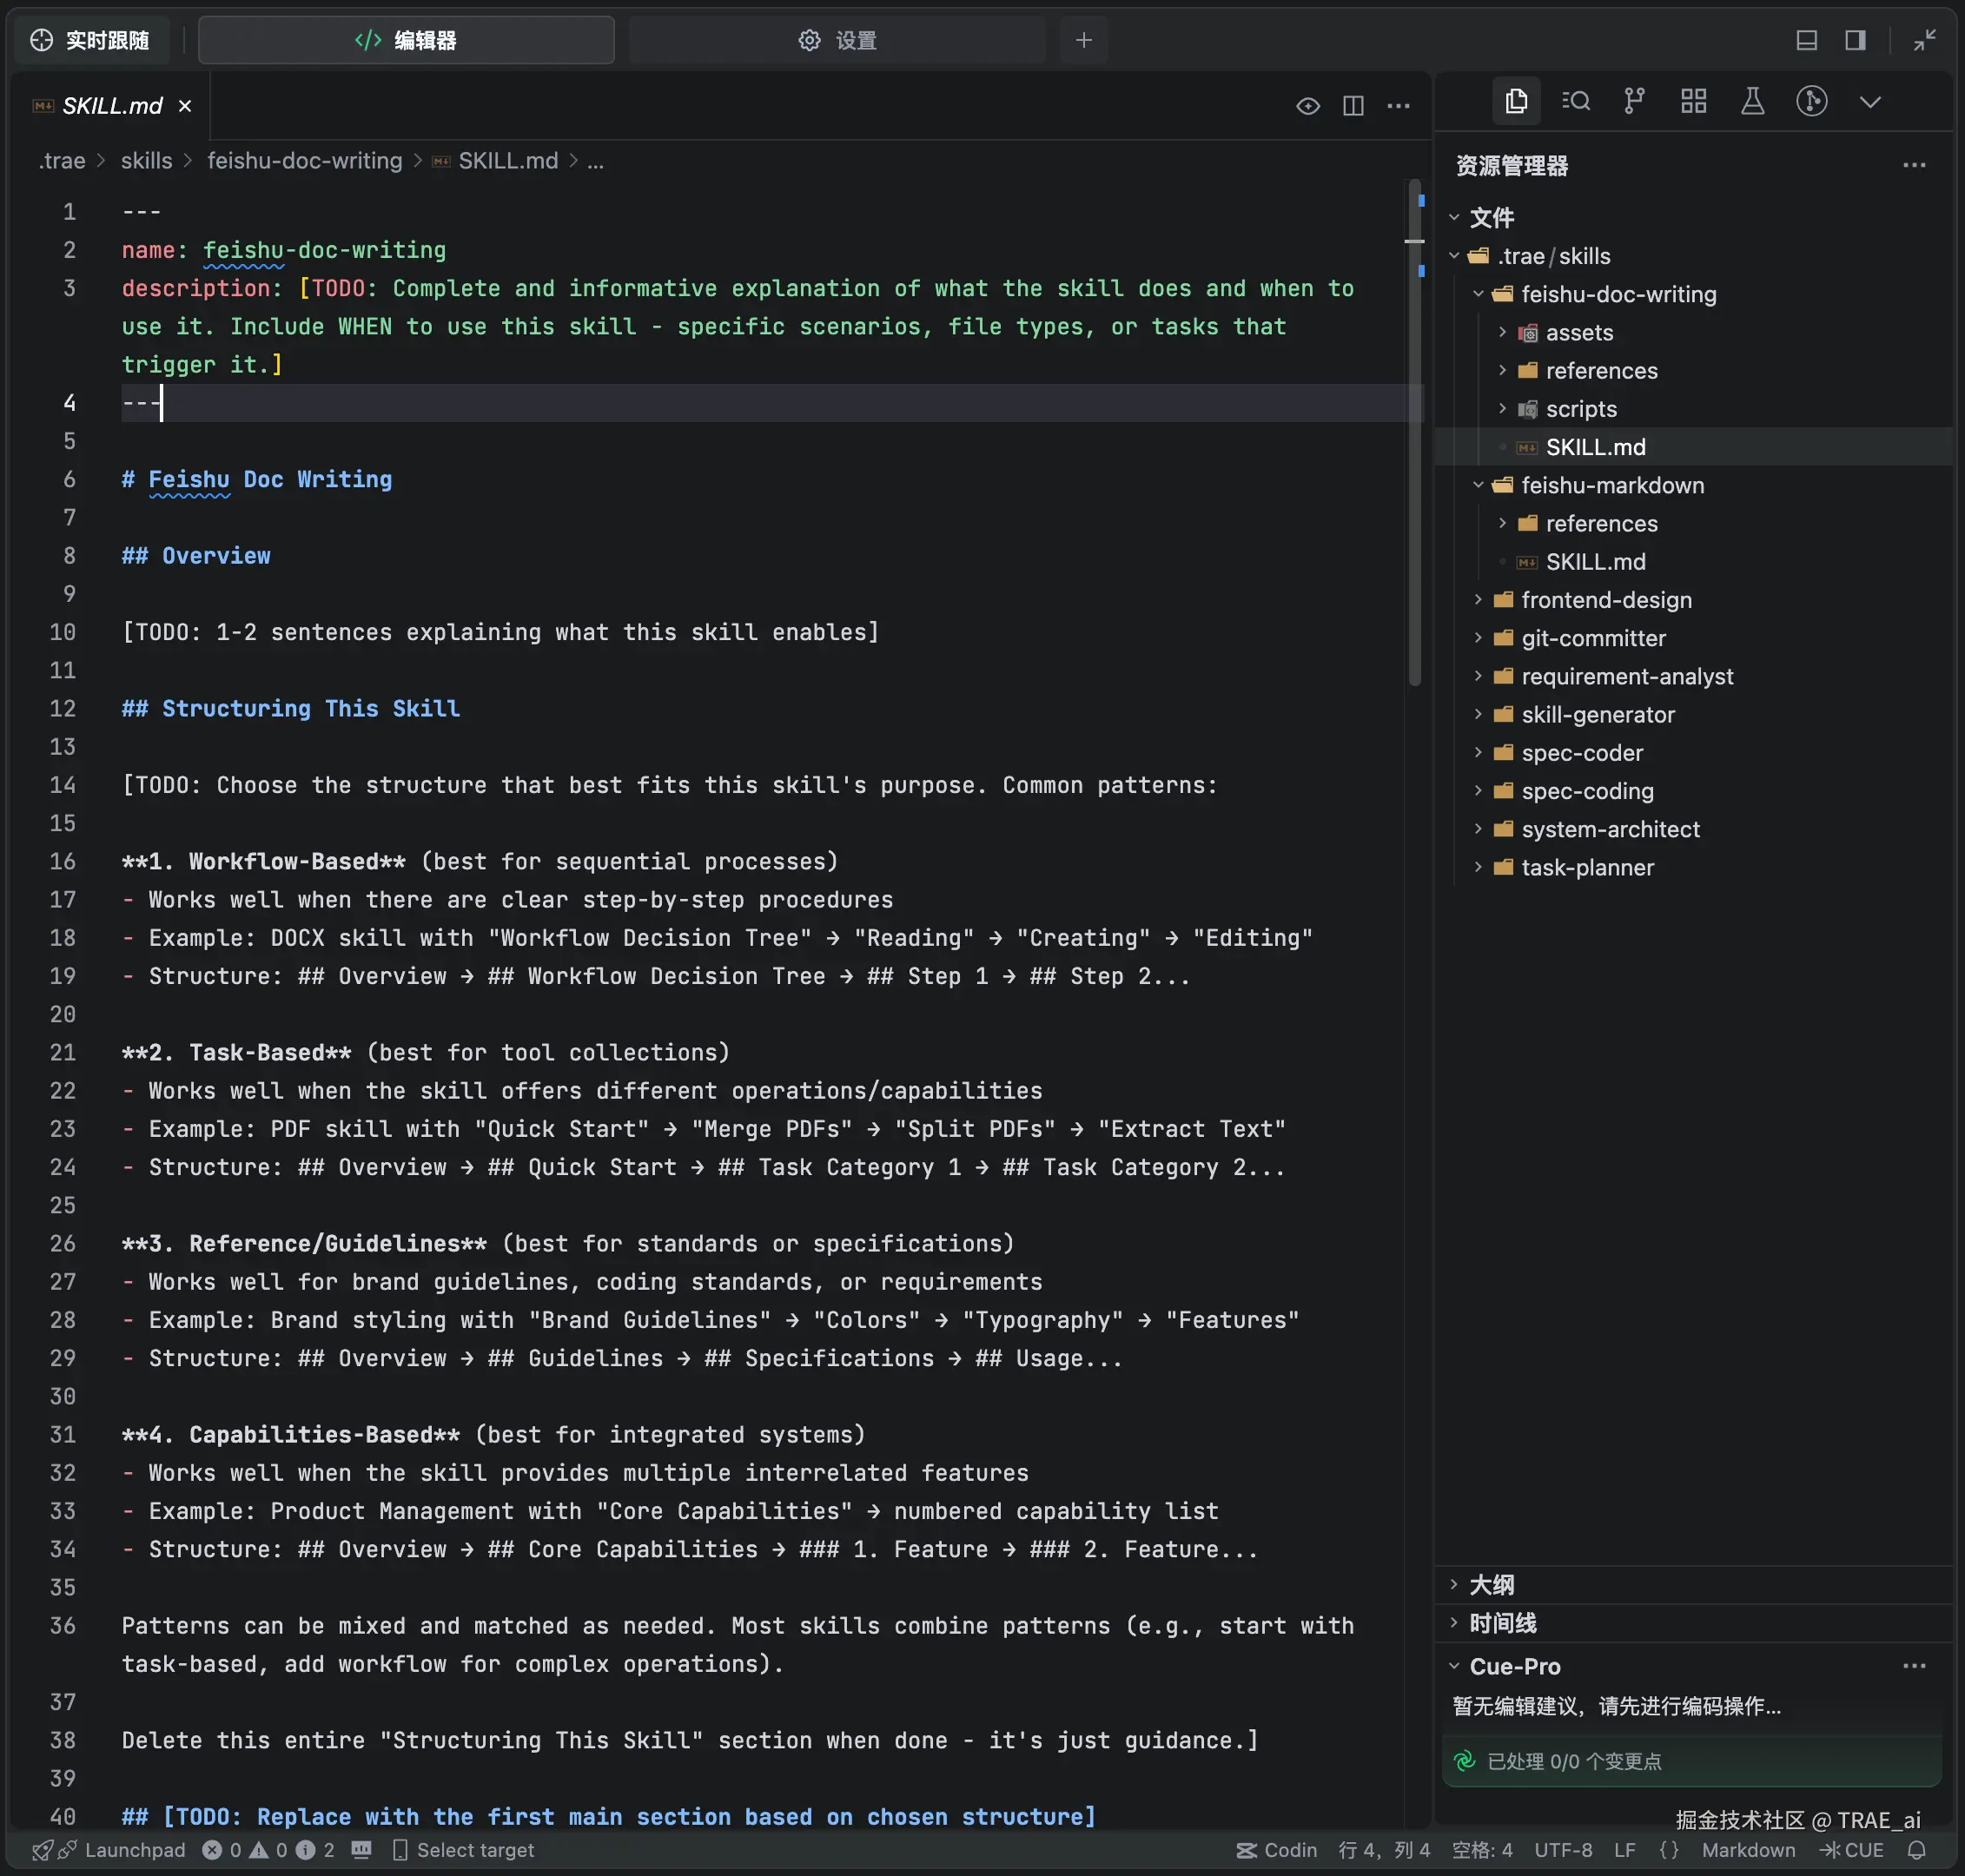Open the Search panel icon
This screenshot has height=1876, width=1965.
click(x=1575, y=101)
